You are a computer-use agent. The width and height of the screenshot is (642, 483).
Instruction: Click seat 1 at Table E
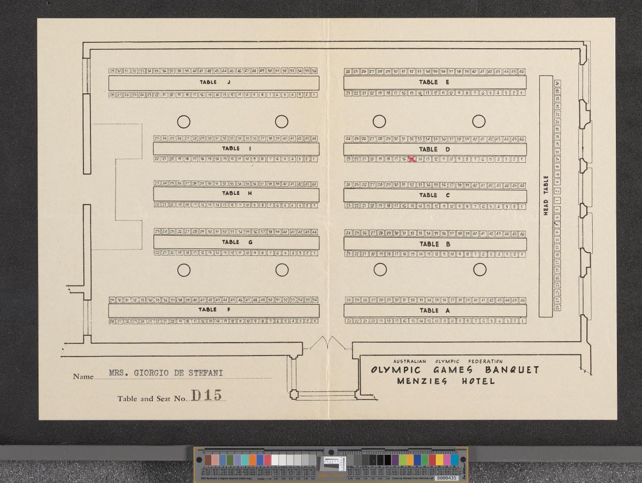pos(522,93)
